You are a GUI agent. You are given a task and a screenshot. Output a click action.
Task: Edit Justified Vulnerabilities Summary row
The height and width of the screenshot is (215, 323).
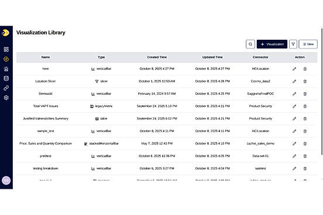[294, 119]
